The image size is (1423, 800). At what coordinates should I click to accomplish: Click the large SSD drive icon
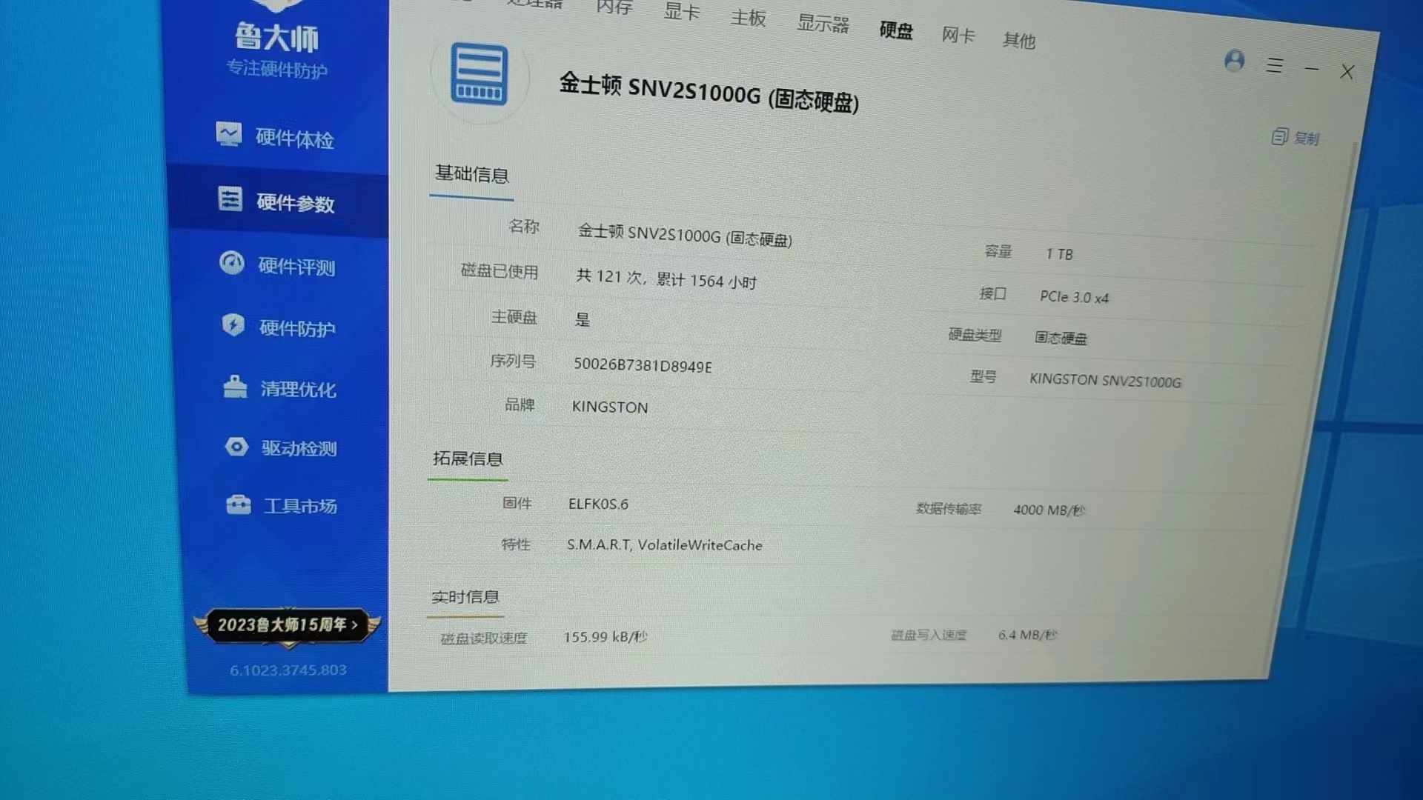tap(479, 75)
